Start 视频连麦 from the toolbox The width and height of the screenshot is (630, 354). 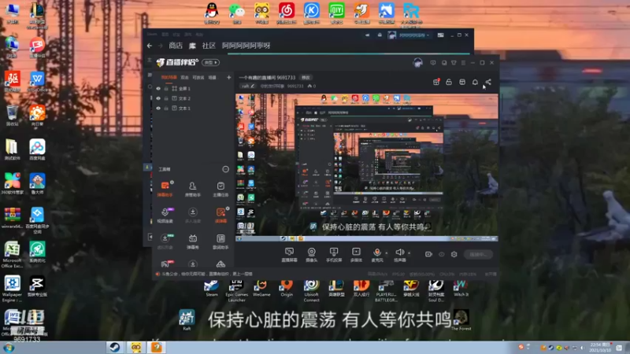point(165,215)
